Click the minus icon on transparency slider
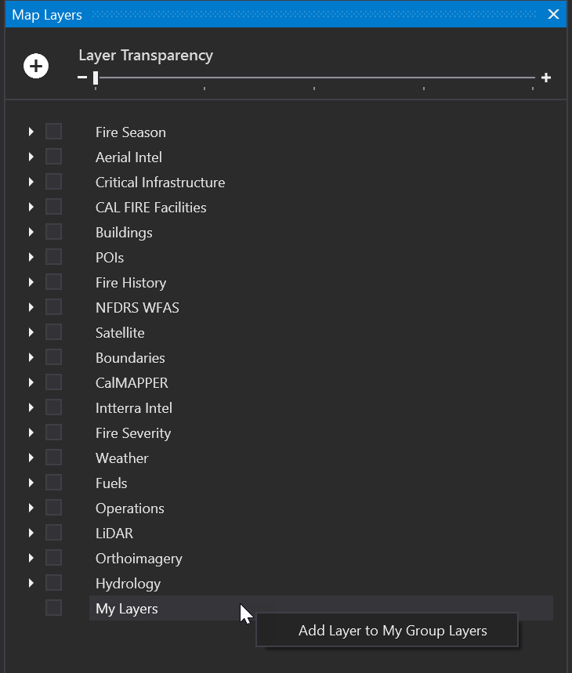572x673 pixels. [x=82, y=78]
